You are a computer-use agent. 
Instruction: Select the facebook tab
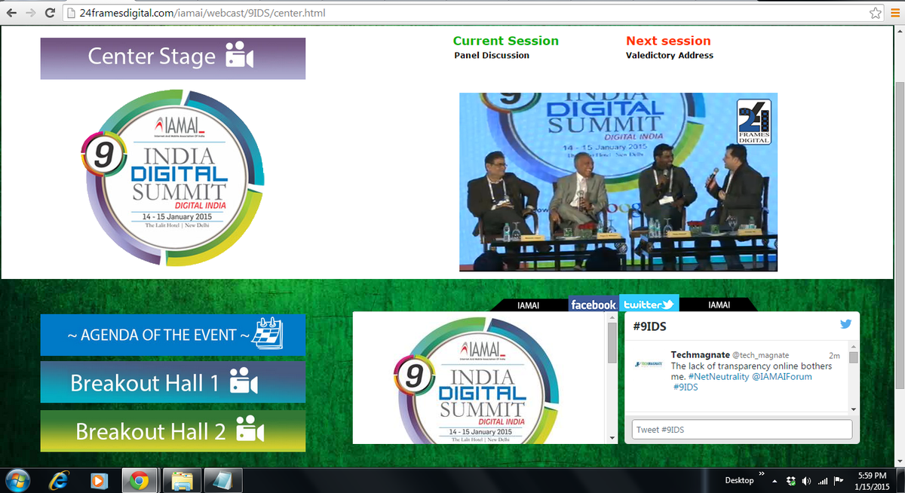pyautogui.click(x=594, y=305)
